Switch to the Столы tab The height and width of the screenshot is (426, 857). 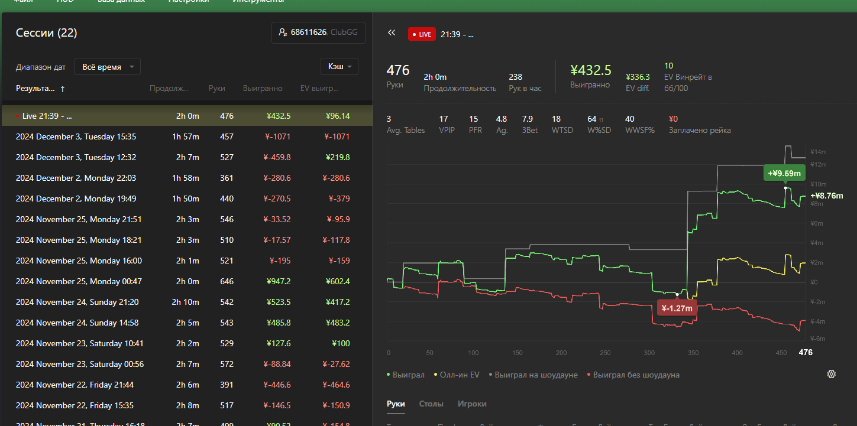(x=431, y=404)
